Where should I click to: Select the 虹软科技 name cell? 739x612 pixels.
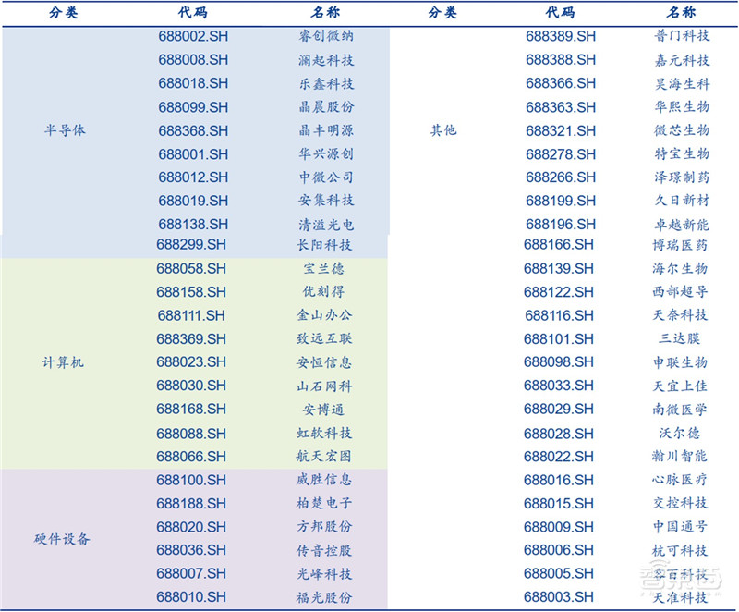tap(326, 433)
